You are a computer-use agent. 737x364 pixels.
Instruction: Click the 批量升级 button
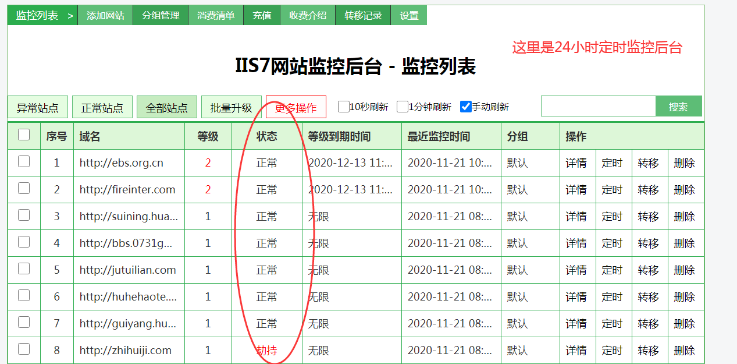click(232, 107)
